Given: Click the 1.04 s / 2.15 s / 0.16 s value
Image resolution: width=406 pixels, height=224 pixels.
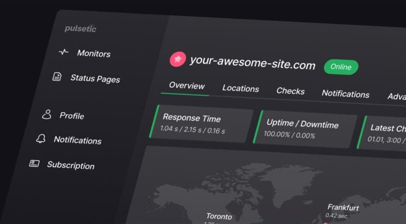Looking at the screenshot, I should pos(192,129).
